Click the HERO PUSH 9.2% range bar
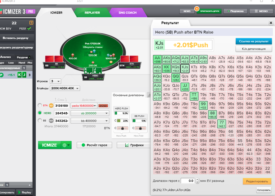This screenshot has width=275, height=196. pyautogui.click(x=121, y=113)
